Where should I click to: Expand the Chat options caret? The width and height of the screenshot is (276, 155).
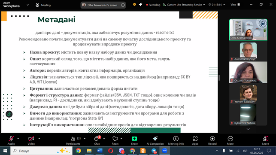(x=104, y=139)
